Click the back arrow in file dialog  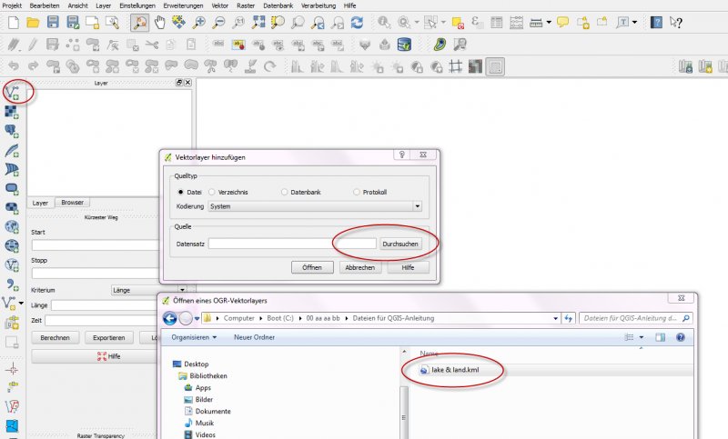point(169,318)
